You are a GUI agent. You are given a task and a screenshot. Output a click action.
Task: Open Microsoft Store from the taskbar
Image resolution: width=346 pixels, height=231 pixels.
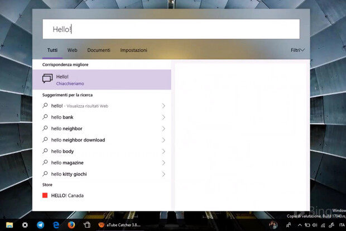click(87, 225)
